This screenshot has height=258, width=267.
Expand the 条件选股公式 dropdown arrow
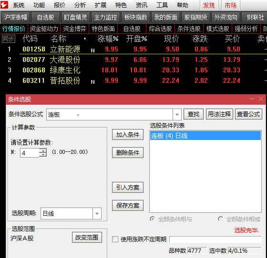click(x=177, y=115)
